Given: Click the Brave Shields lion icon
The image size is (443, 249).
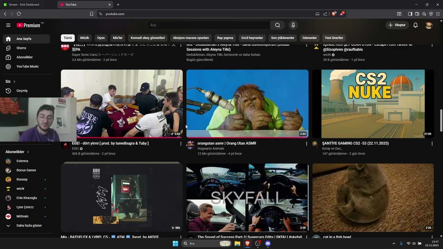Looking at the screenshot, I should pos(334,14).
